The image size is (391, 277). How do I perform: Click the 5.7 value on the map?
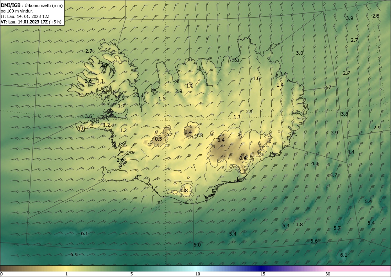tap(337, 228)
